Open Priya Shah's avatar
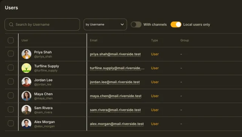Screen dimensions: 242x137 tap(26, 54)
